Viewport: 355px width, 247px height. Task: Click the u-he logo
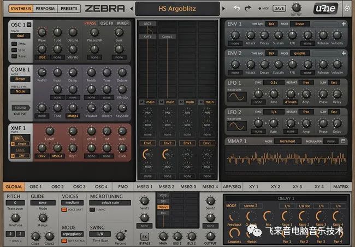[326, 9]
